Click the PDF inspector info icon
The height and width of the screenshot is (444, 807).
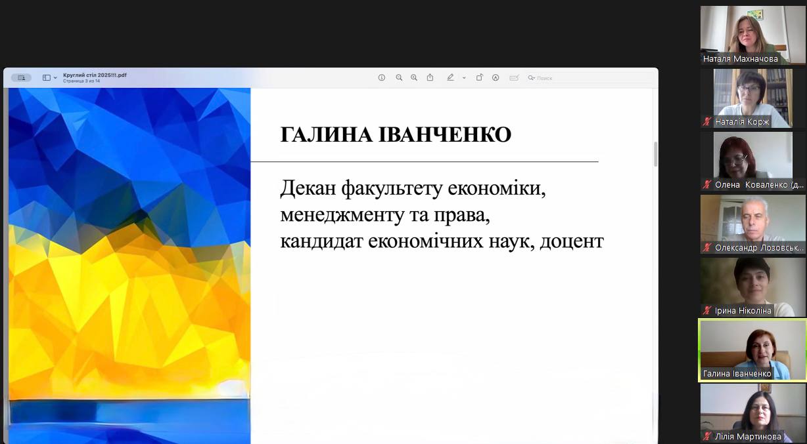[x=381, y=77]
